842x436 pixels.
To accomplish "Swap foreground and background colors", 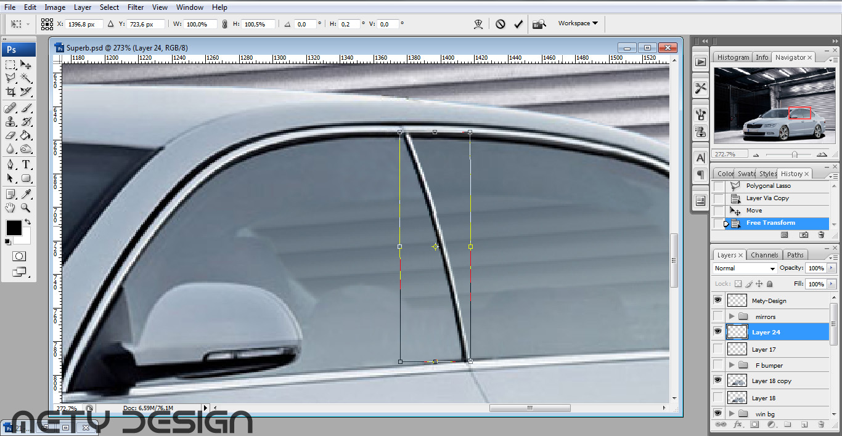I will point(28,222).
